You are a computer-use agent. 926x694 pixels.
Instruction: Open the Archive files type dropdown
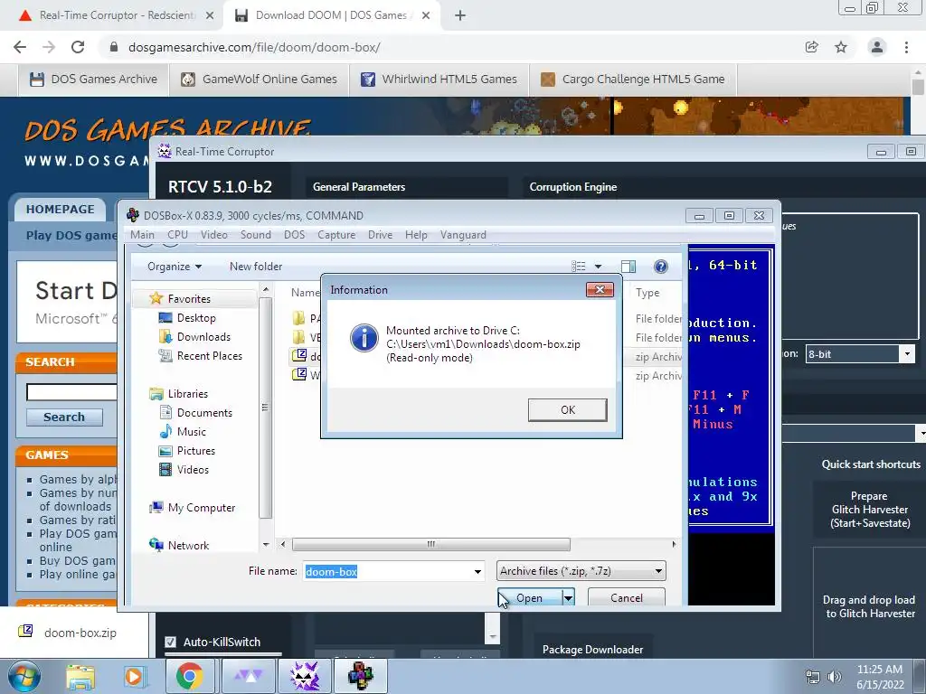coord(581,571)
